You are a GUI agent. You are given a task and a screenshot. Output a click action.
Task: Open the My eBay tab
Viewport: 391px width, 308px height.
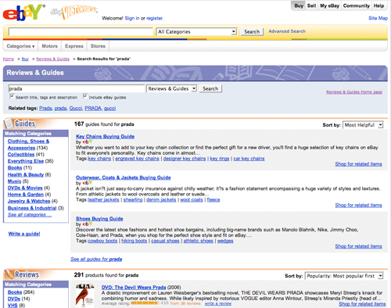click(330, 5)
